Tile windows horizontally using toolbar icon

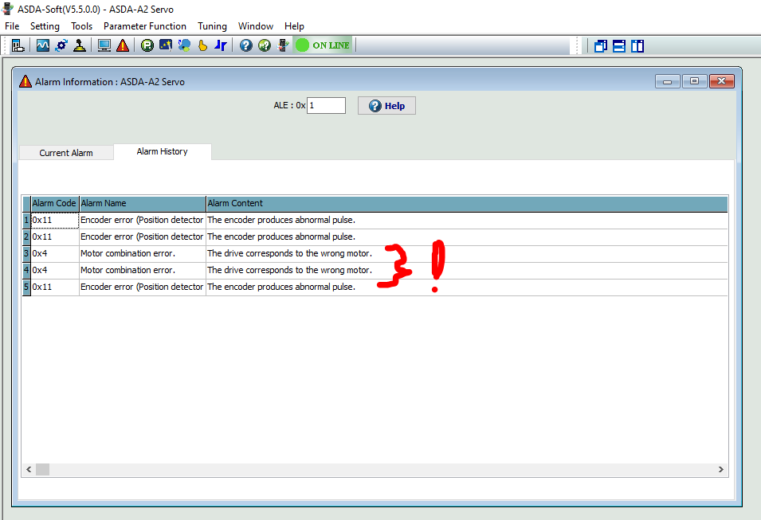tap(619, 45)
